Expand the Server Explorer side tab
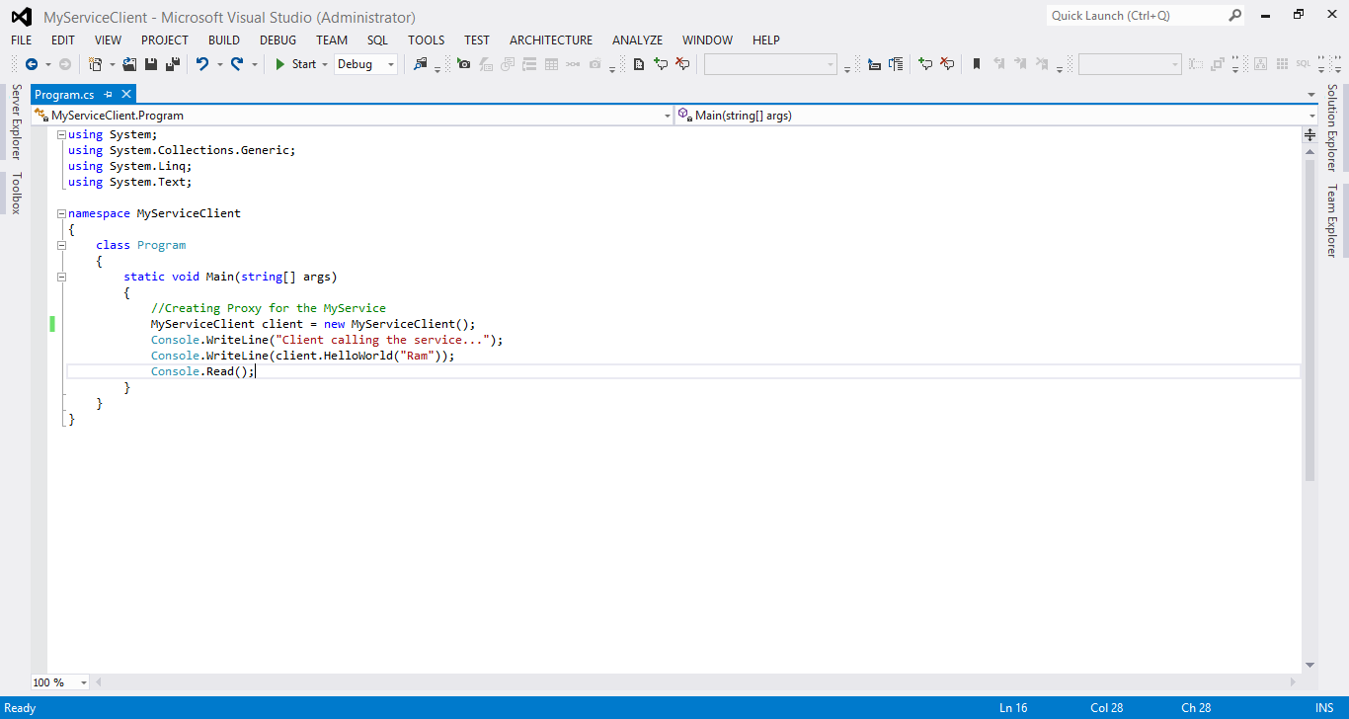Screen dimensions: 1349x719 [16, 122]
